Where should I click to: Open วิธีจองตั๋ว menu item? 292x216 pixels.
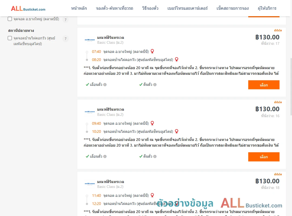pyautogui.click(x=150, y=8)
